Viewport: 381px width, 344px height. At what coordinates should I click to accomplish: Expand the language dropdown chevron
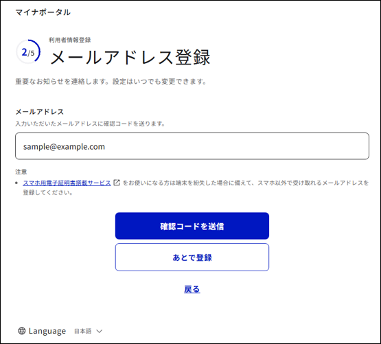coord(99,331)
